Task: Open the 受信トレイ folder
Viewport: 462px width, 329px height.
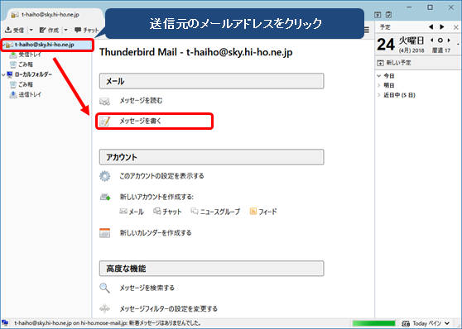Action: [30, 55]
